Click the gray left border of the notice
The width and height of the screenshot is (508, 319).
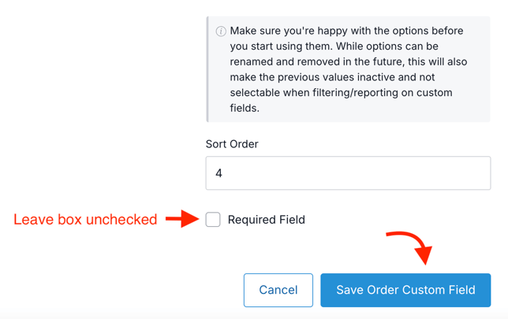click(x=207, y=69)
